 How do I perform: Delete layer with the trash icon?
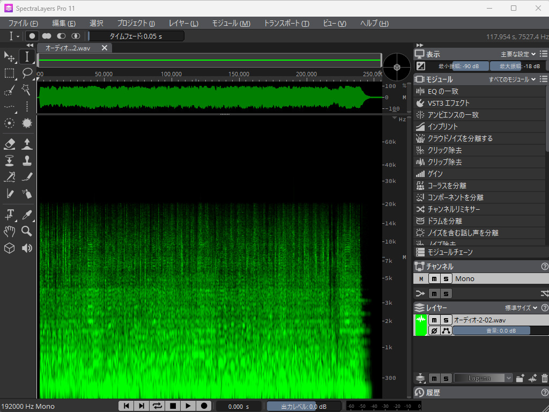pyautogui.click(x=545, y=378)
